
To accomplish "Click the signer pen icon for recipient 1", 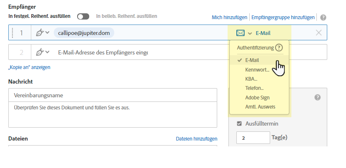I will coord(40,33).
